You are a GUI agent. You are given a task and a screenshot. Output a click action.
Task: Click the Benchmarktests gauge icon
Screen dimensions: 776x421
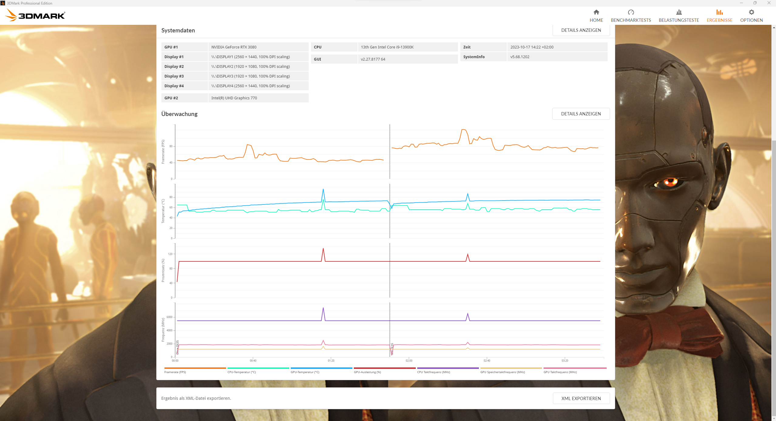click(x=631, y=12)
